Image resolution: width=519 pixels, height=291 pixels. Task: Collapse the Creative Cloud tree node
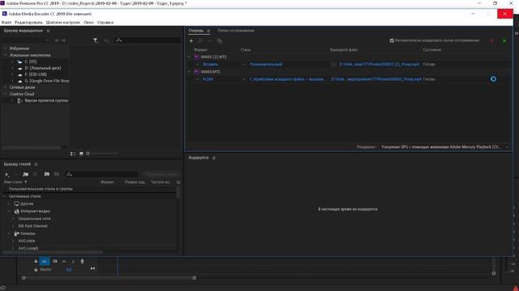point(6,94)
